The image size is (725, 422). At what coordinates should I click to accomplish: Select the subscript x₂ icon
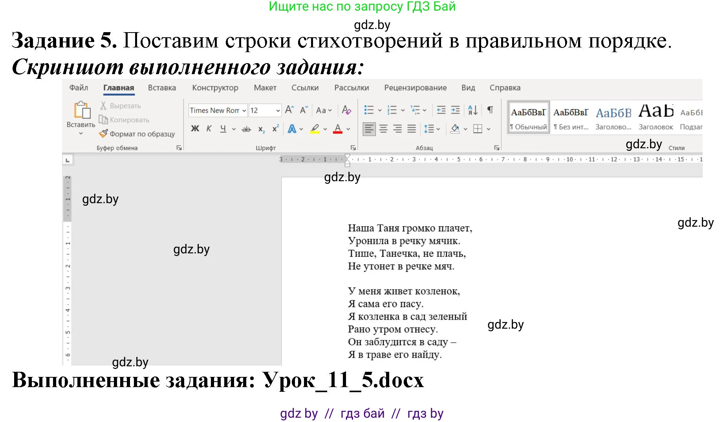pos(261,129)
